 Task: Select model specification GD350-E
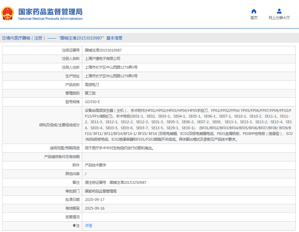pyautogui.click(x=92, y=102)
